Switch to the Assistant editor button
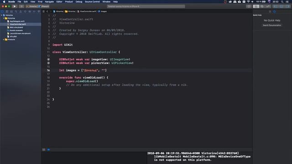The image size is (292, 164). click(262, 6)
